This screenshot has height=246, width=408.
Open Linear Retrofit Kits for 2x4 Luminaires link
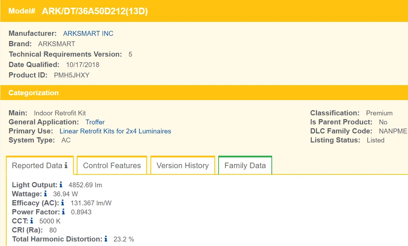click(115, 131)
